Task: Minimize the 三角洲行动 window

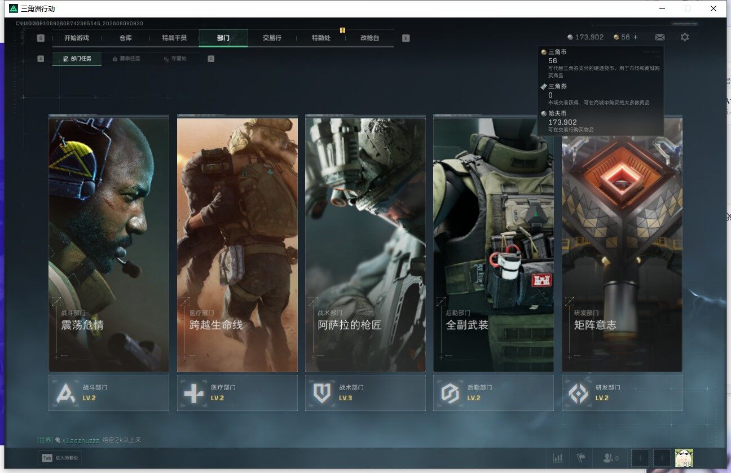Action: 662,8
